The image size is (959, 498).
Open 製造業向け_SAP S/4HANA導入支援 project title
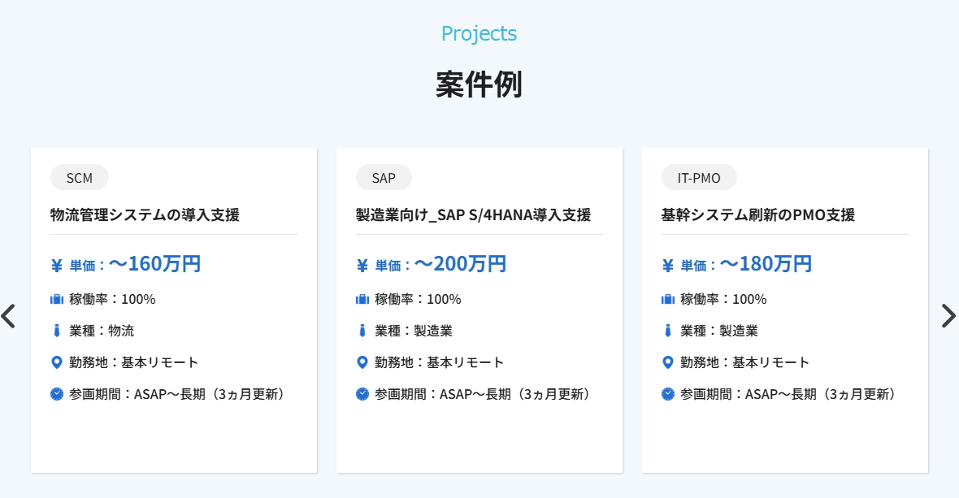pyautogui.click(x=473, y=215)
